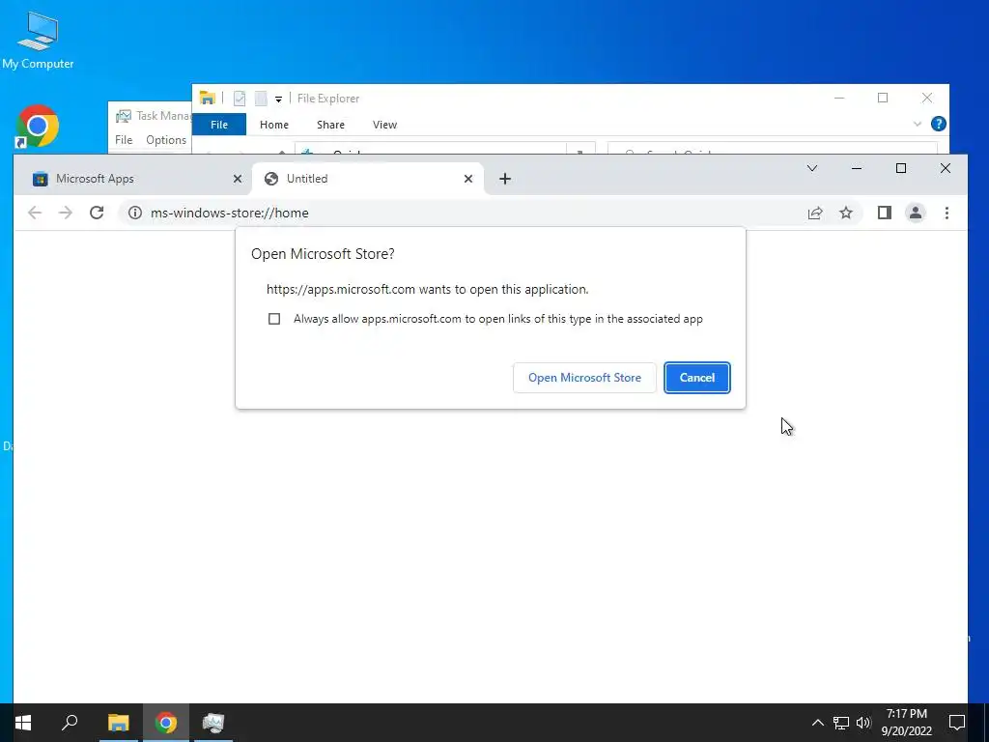Click New folder icon in File Explorer title bar
The width and height of the screenshot is (989, 742).
coord(261,98)
